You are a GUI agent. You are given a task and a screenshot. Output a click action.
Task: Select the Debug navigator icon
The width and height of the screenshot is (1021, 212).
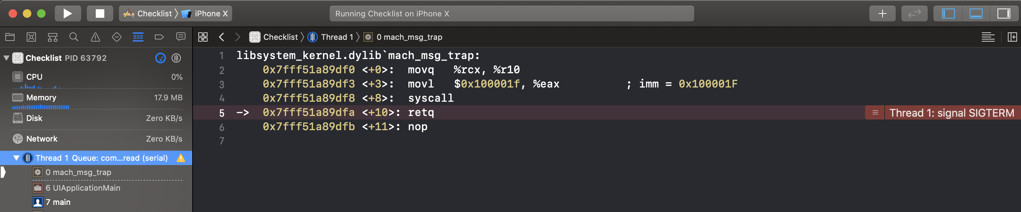pyautogui.click(x=138, y=37)
